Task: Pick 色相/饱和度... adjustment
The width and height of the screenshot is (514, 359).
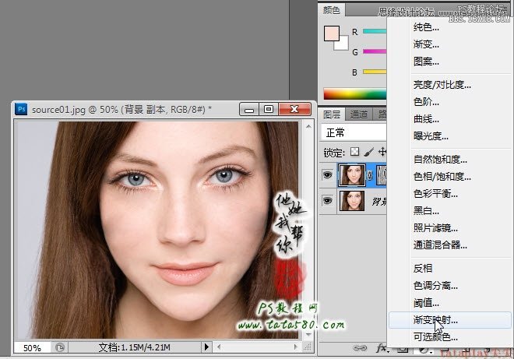Action: pyautogui.click(x=442, y=177)
